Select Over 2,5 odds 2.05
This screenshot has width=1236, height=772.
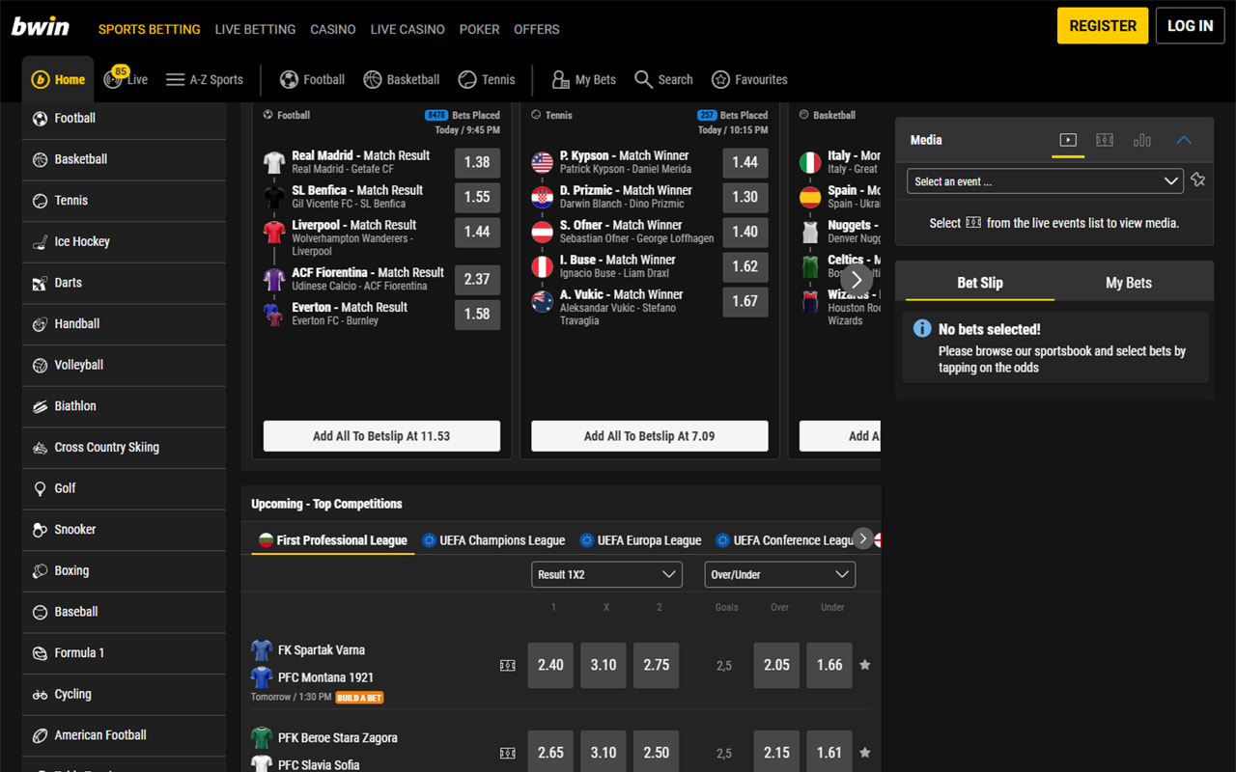click(x=776, y=666)
